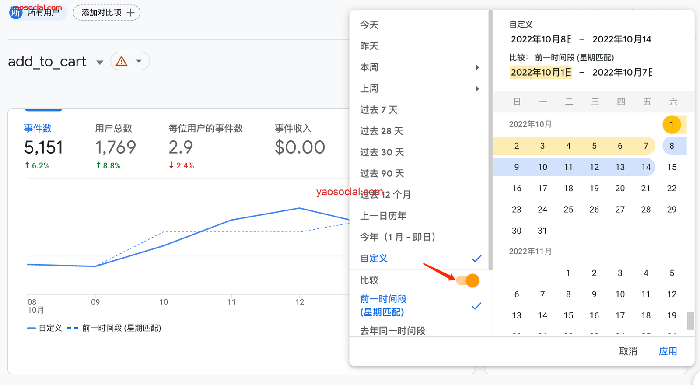Click the highlighted comparison start date field
The width and height of the screenshot is (700, 385).
[541, 73]
